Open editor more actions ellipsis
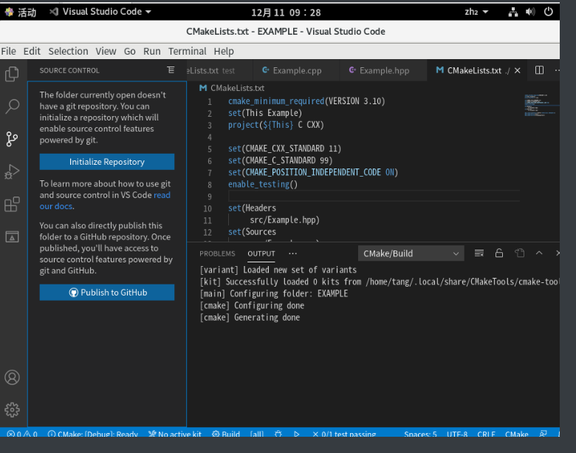The image size is (576, 453). (x=557, y=70)
